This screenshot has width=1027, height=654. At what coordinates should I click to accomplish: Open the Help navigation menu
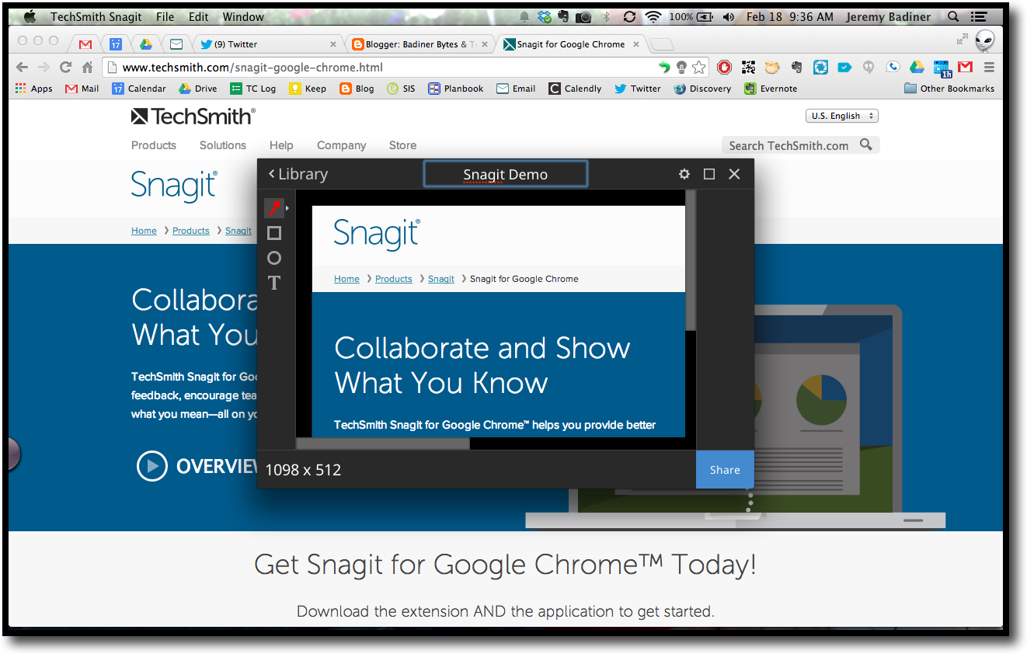click(x=281, y=145)
